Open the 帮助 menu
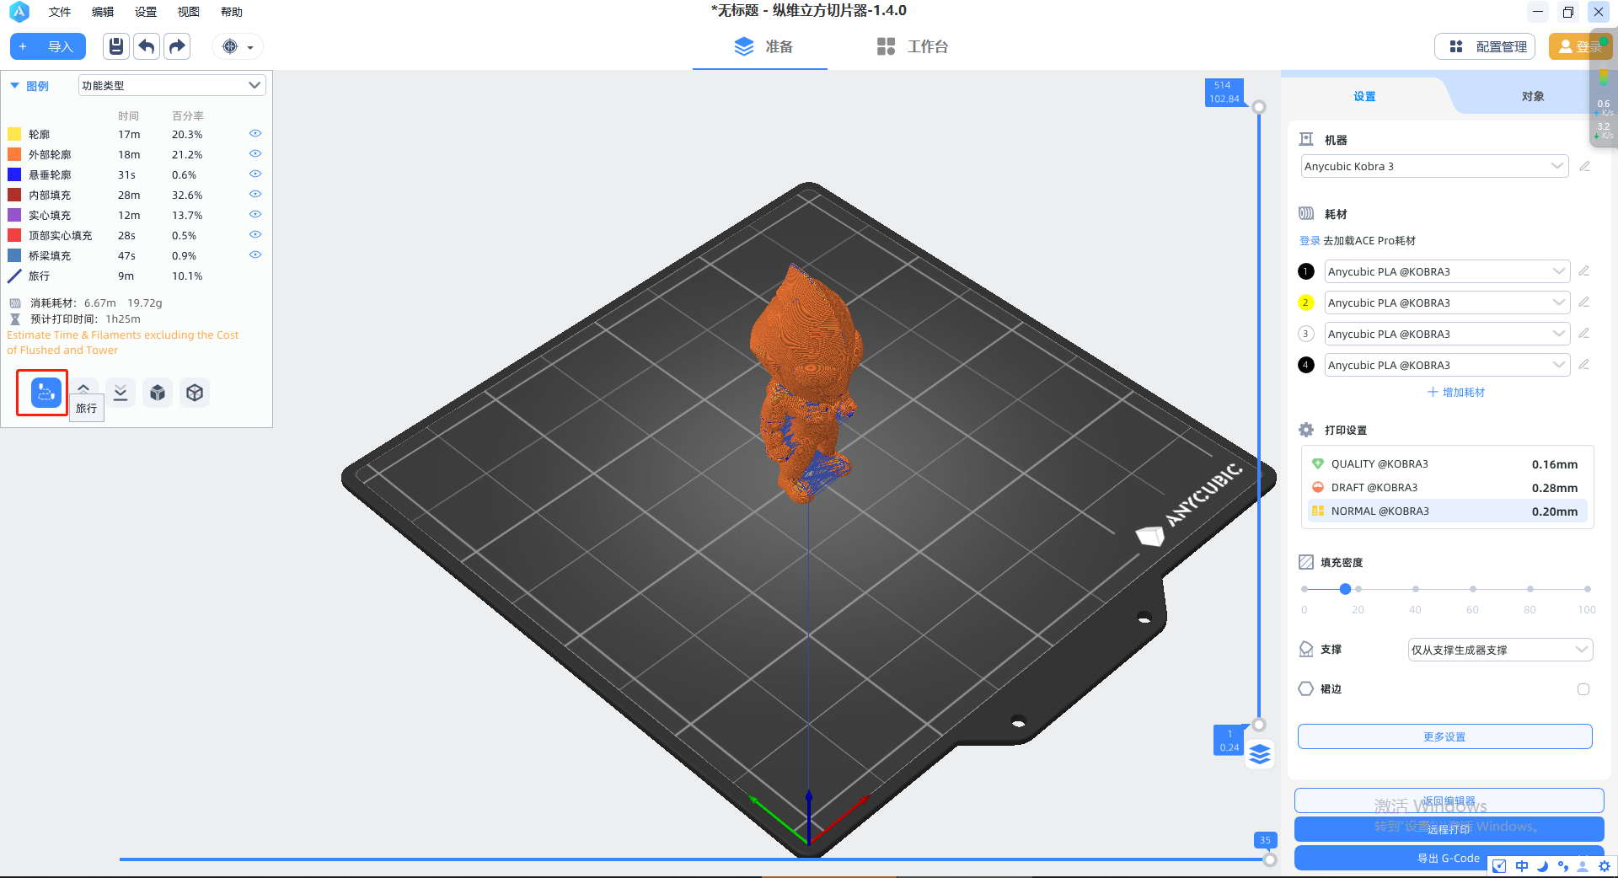Screen dimensions: 1618x878 point(232,12)
